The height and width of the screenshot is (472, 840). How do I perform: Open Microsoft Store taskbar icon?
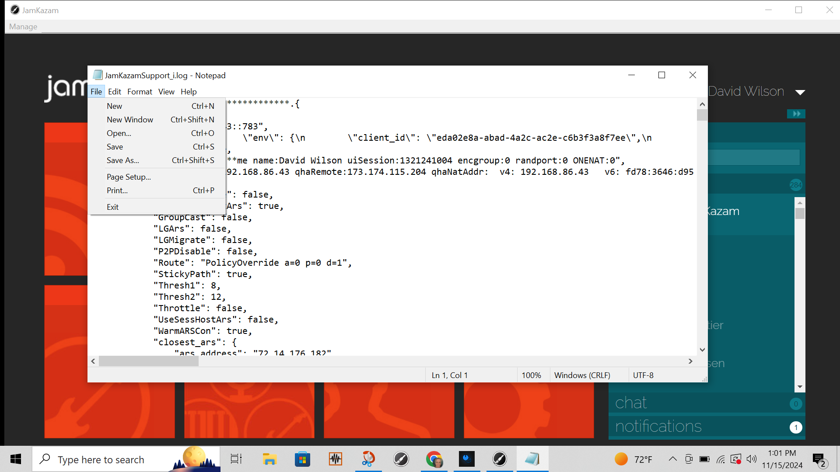point(302,459)
